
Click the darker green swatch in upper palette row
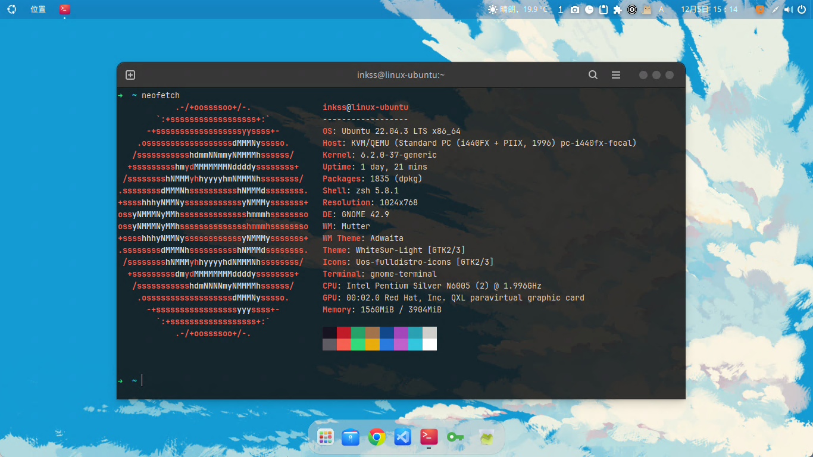tap(358, 333)
